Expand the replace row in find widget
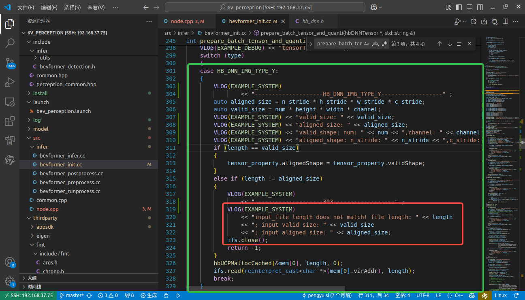 pyautogui.click(x=311, y=44)
